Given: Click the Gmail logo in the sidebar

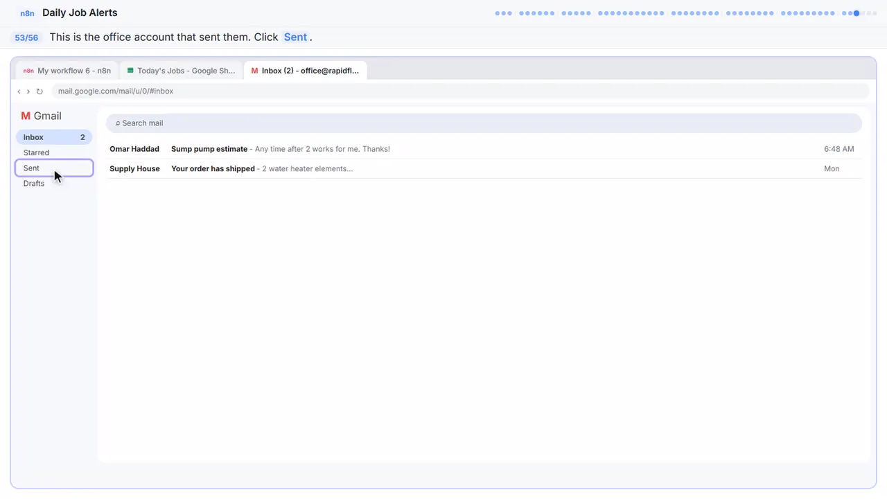Looking at the screenshot, I should coord(42,116).
